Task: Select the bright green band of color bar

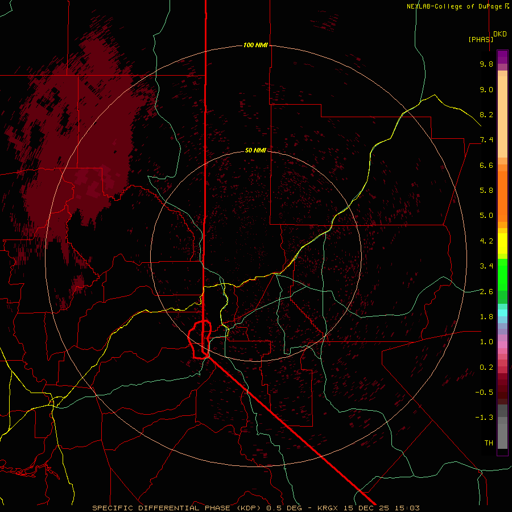Action: [502, 274]
